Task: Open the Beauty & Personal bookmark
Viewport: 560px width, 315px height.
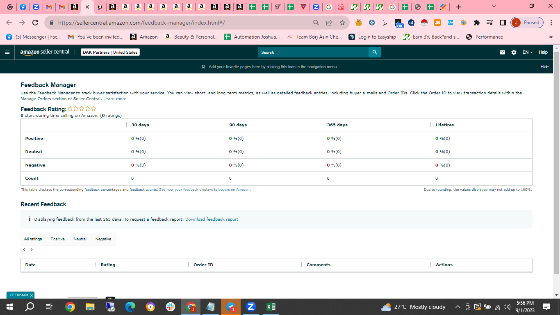Action: tap(191, 37)
